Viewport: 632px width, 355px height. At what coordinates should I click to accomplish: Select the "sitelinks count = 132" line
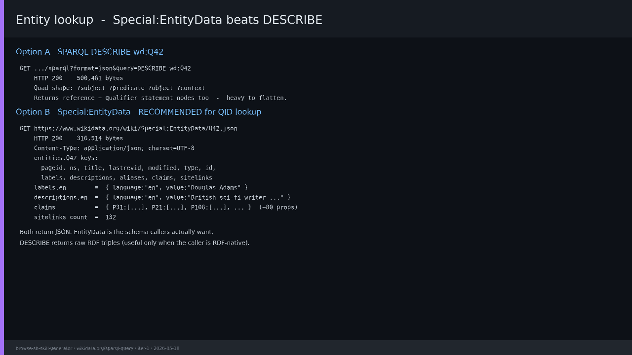[x=75, y=217]
